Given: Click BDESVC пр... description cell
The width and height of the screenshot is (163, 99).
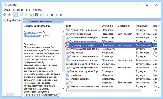Looking at the screenshot, I should point(108,38).
